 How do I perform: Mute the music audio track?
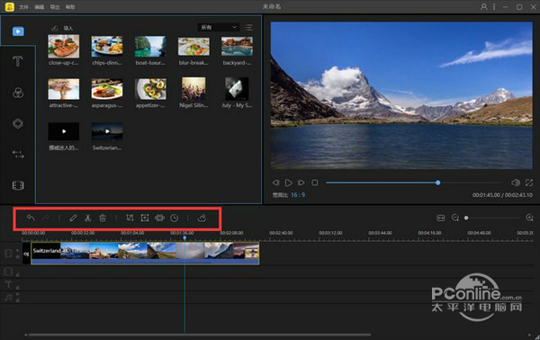coord(17,294)
